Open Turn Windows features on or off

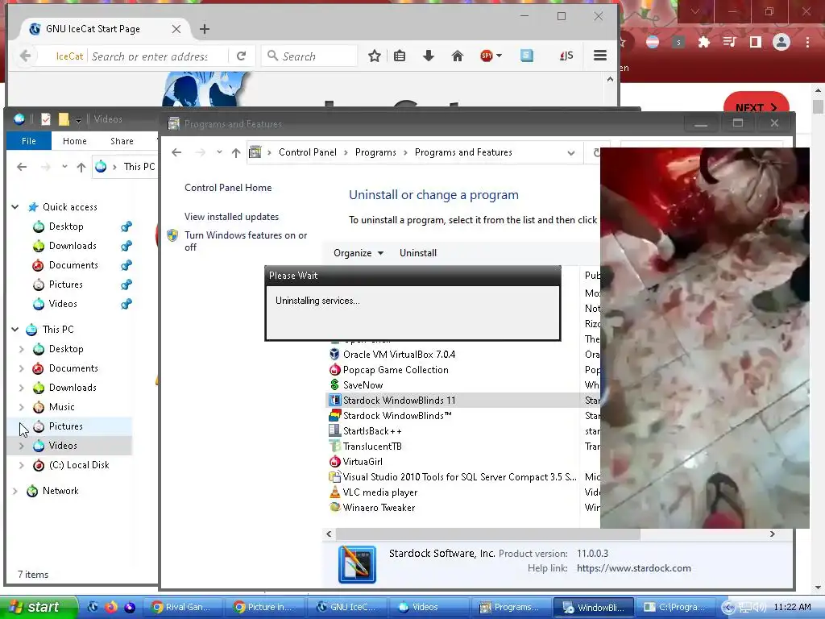[x=246, y=241]
